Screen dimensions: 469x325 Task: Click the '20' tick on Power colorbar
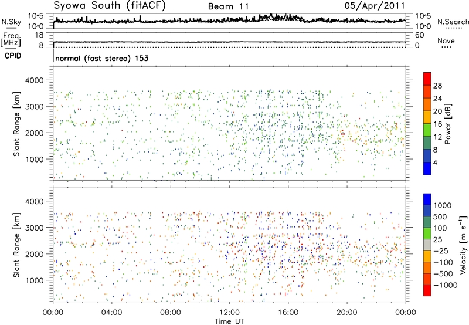click(x=437, y=111)
